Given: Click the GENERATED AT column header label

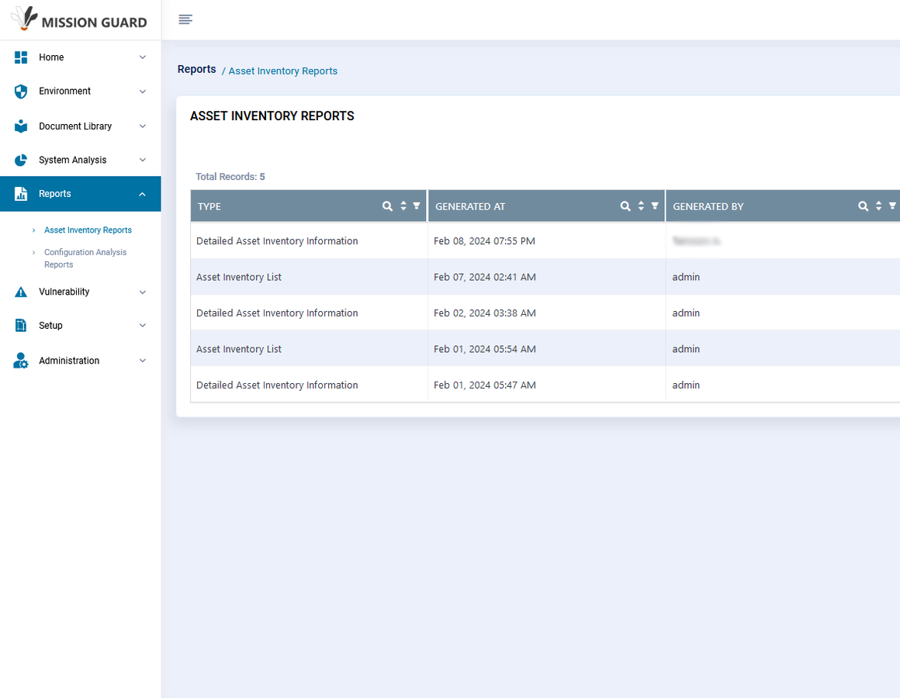Looking at the screenshot, I should click(x=470, y=206).
